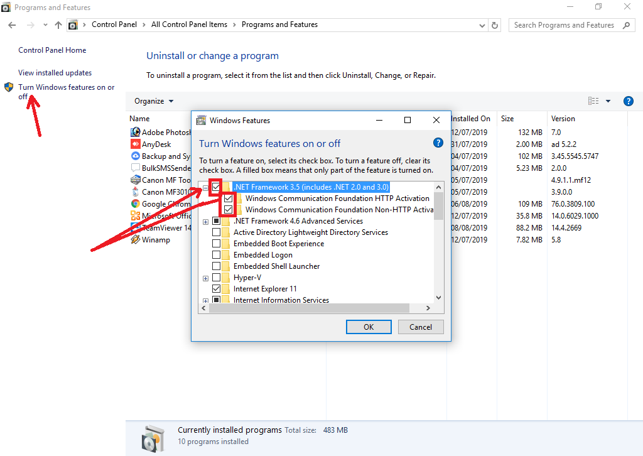Enable the Embedded Shell Launcher checkbox
The height and width of the screenshot is (456, 643).
point(216,266)
